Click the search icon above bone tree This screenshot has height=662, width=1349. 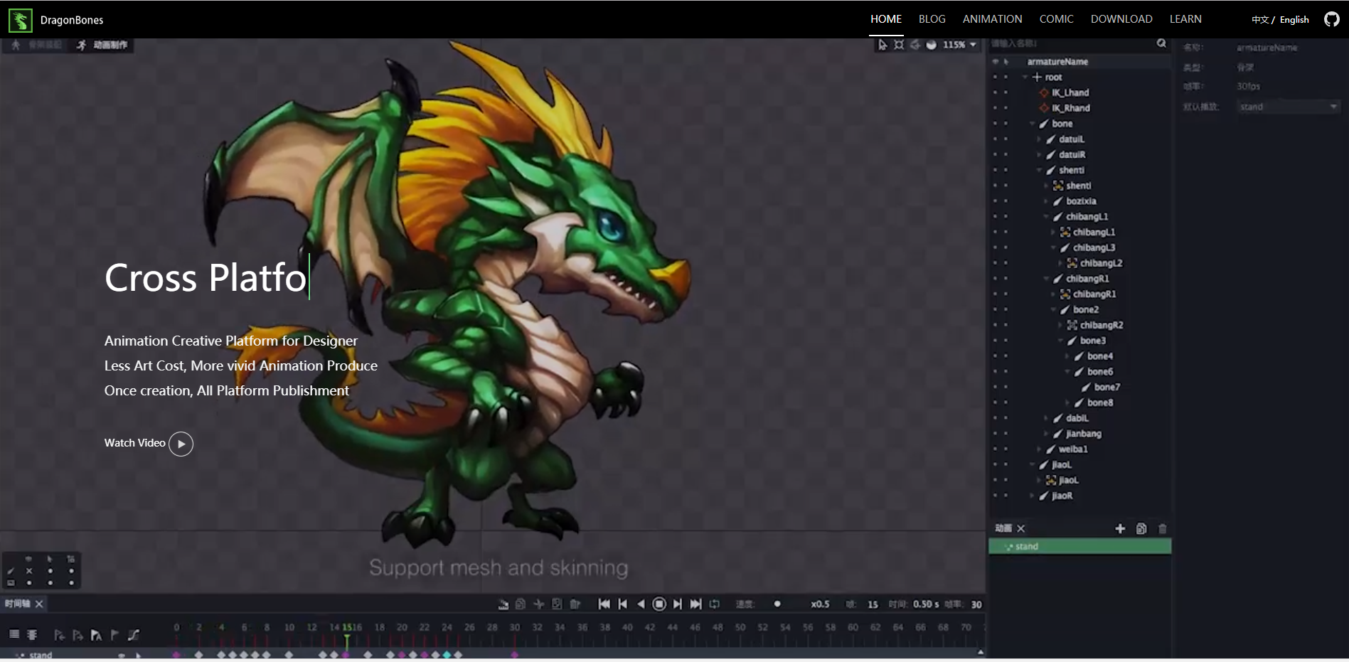point(1161,43)
